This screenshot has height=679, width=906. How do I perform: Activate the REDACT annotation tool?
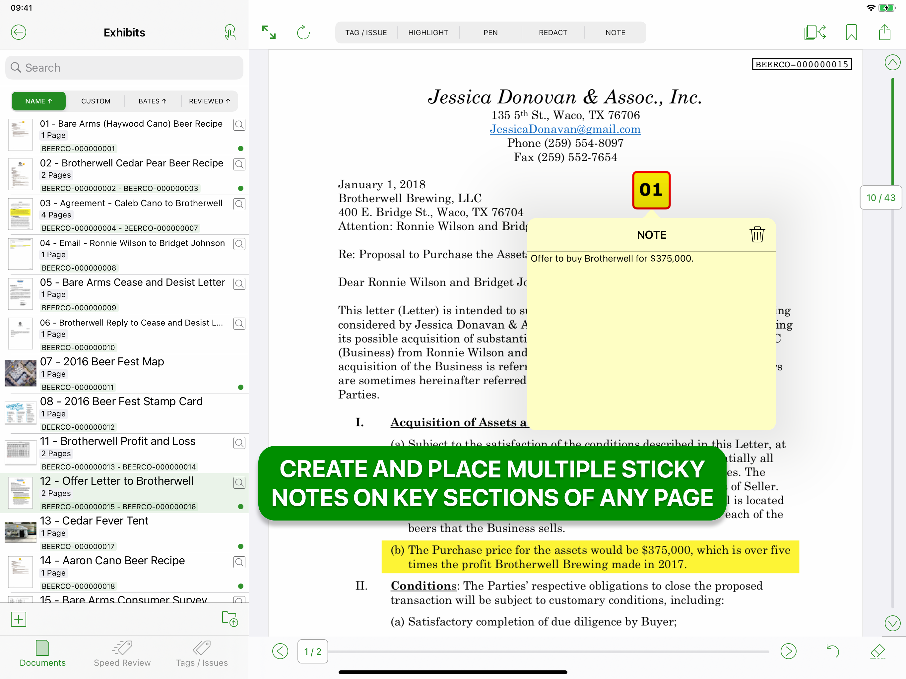[552, 32]
